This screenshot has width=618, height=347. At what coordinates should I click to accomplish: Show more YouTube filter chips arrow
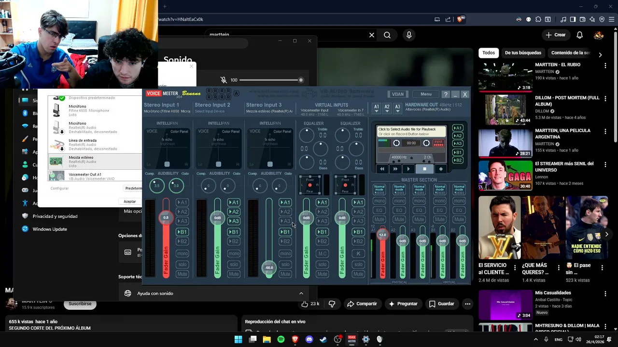[x=600, y=54]
